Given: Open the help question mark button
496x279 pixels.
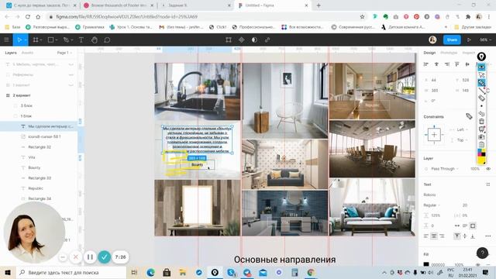Looking at the screenshot, I should point(482,253).
